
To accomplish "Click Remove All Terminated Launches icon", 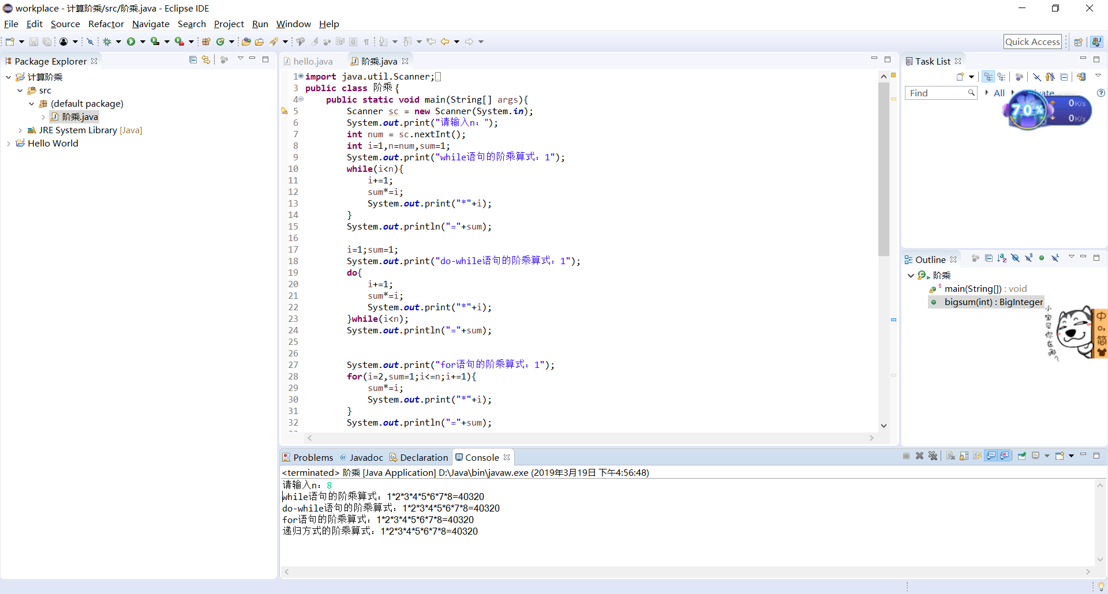I will pyautogui.click(x=933, y=456).
